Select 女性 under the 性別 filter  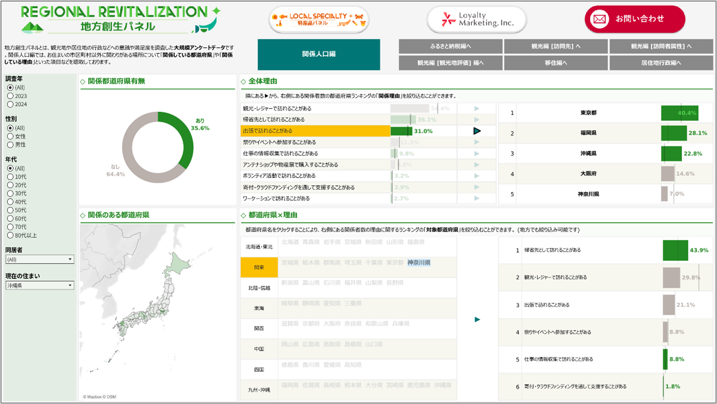[x=10, y=136]
